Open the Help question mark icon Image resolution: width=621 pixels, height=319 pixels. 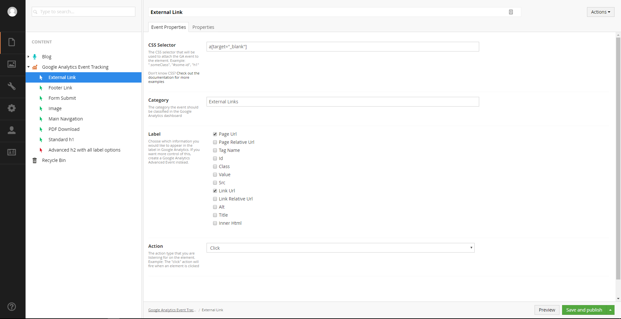pyautogui.click(x=12, y=307)
